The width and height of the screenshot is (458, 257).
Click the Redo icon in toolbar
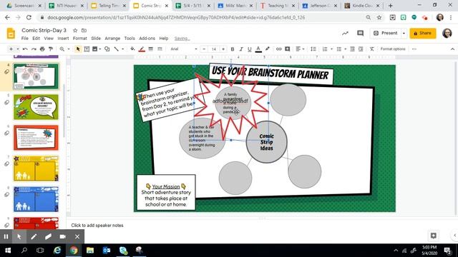coord(34,49)
